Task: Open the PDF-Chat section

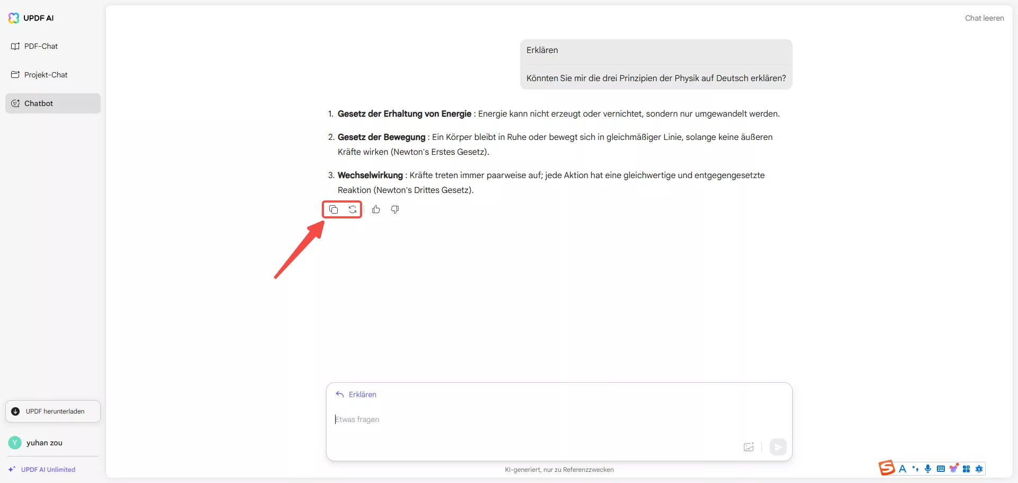Action: pyautogui.click(x=53, y=46)
